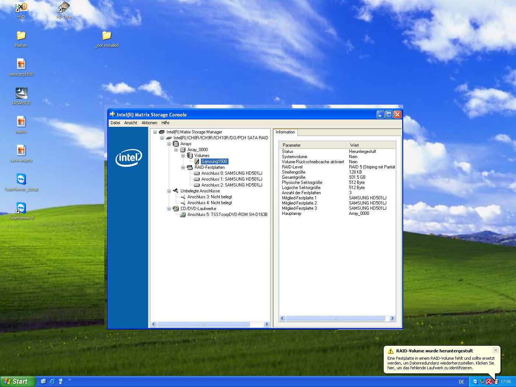
Task: Open the matrix desktop file
Action: (21, 125)
